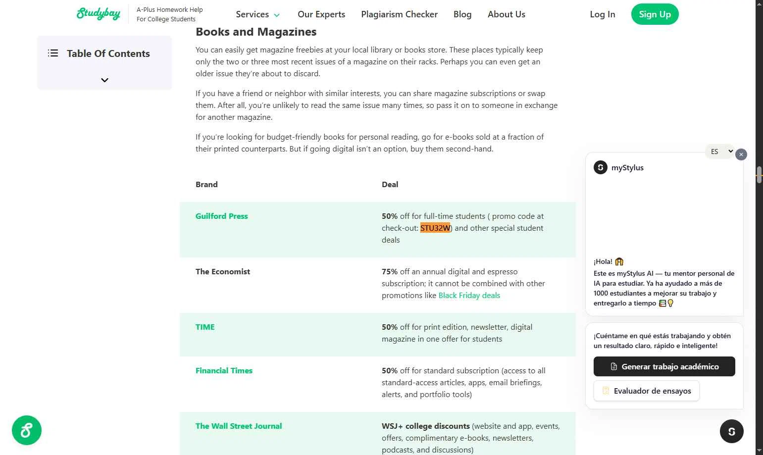Open the Plagiarism Checker page
763x455 pixels.
[x=400, y=14]
